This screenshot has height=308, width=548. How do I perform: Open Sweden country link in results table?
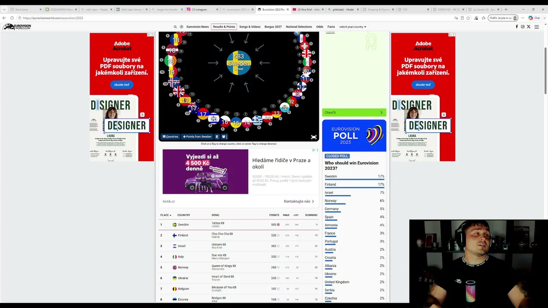pyautogui.click(x=183, y=225)
